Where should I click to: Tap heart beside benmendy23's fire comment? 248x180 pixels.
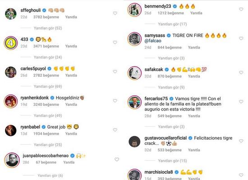(241, 9)
